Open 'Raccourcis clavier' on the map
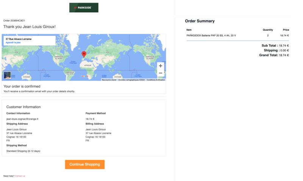Screen dimensions: 303x181 (x=109, y=80)
